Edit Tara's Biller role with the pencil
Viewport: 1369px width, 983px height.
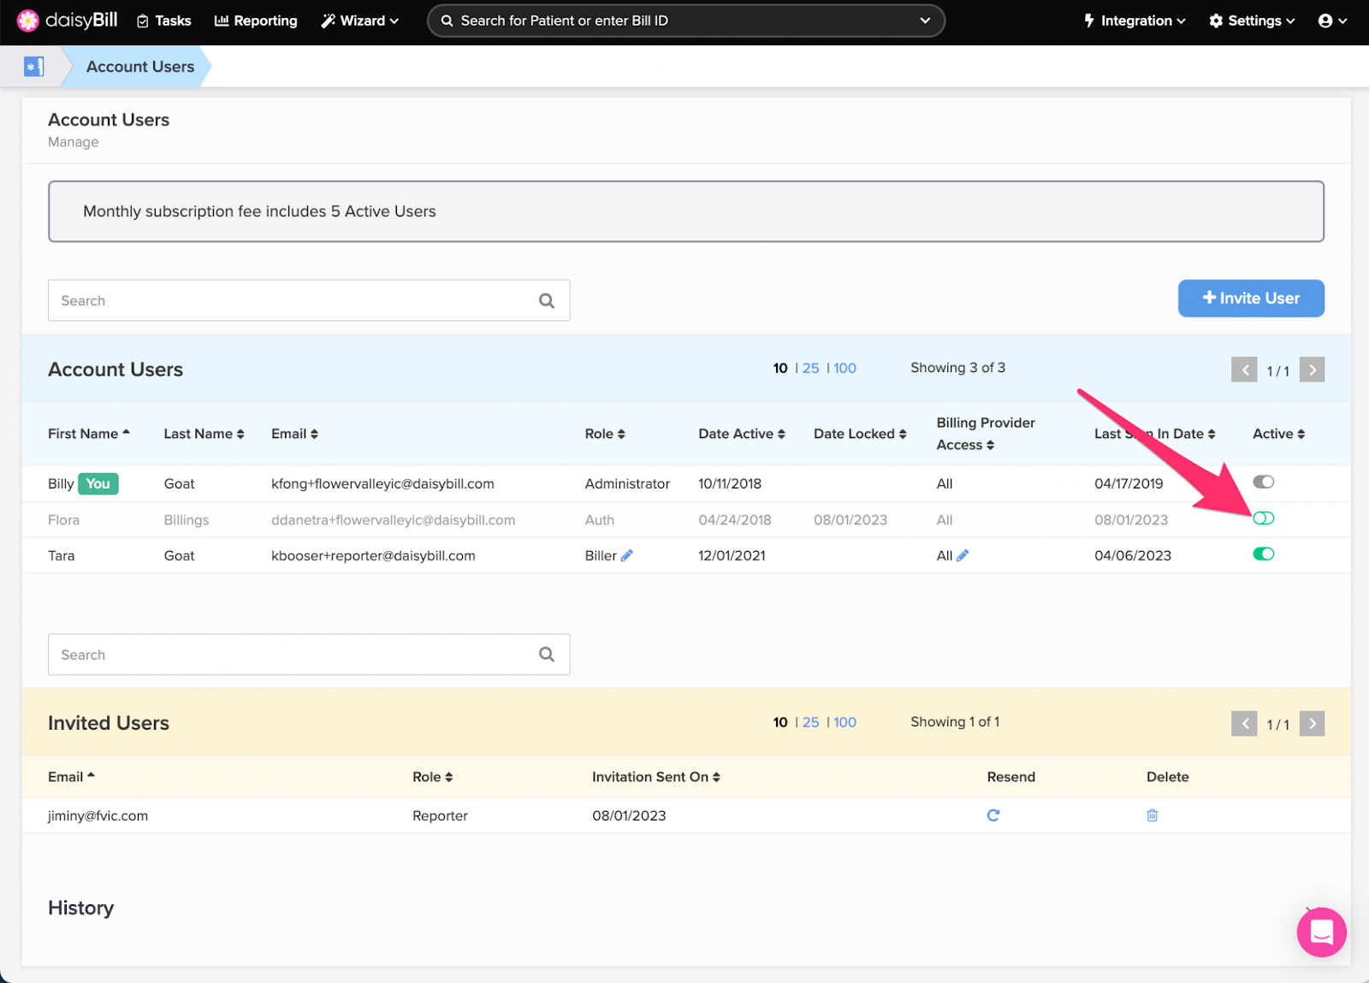pos(628,555)
